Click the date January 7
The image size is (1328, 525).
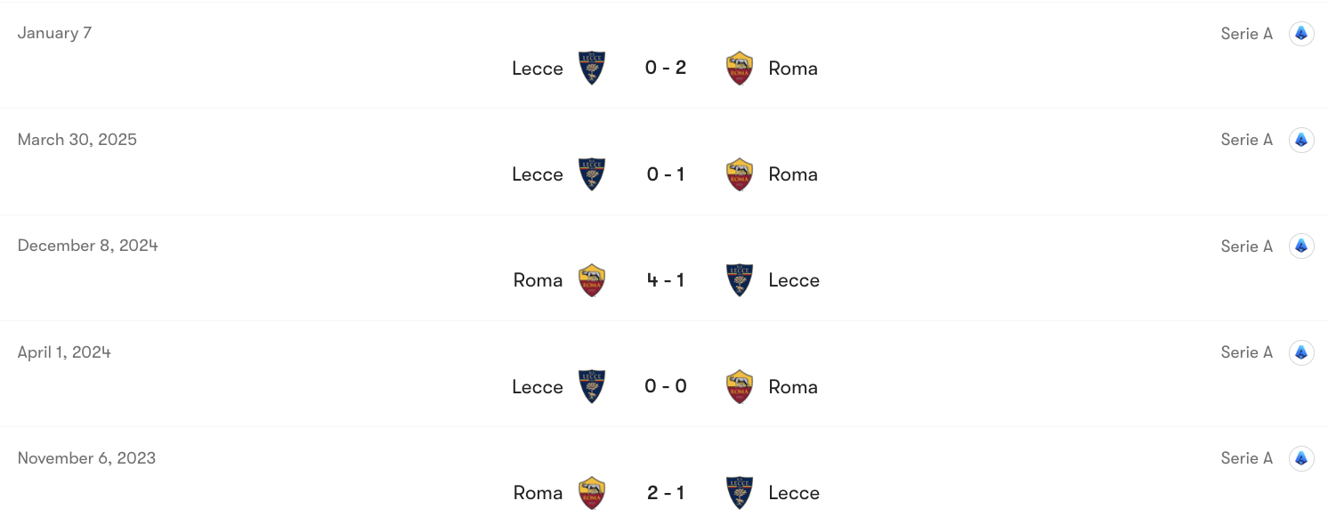tap(54, 33)
